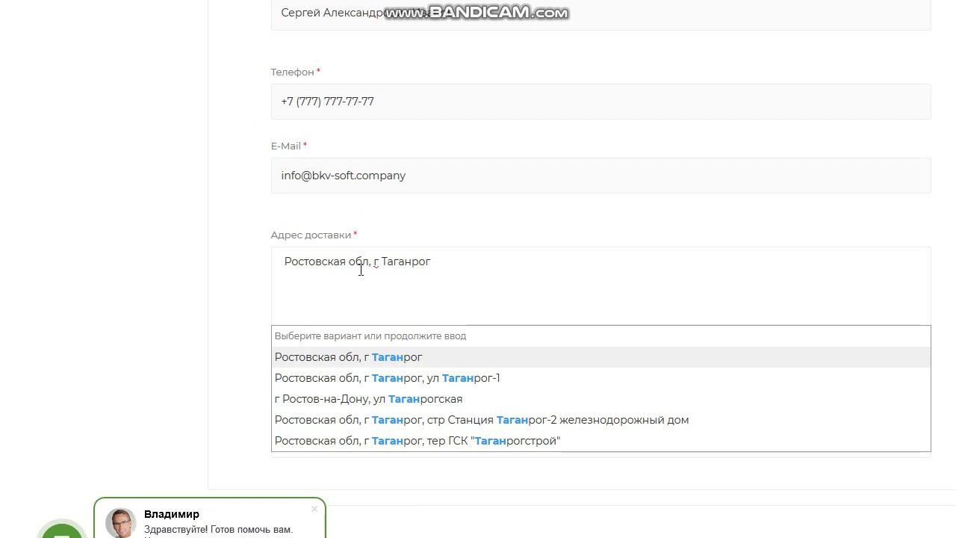Click the chat greeting "Здравствуйте! Готов помочь вам."
The width and height of the screenshot is (956, 538).
coord(218,530)
